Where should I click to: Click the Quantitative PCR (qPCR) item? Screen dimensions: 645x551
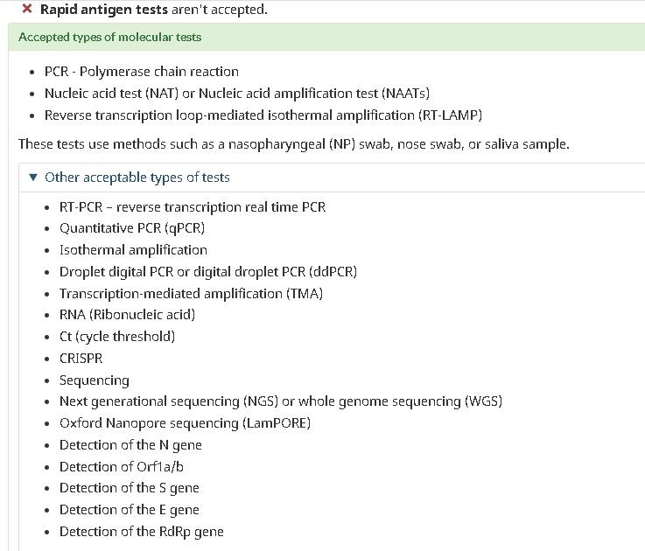click(x=132, y=228)
